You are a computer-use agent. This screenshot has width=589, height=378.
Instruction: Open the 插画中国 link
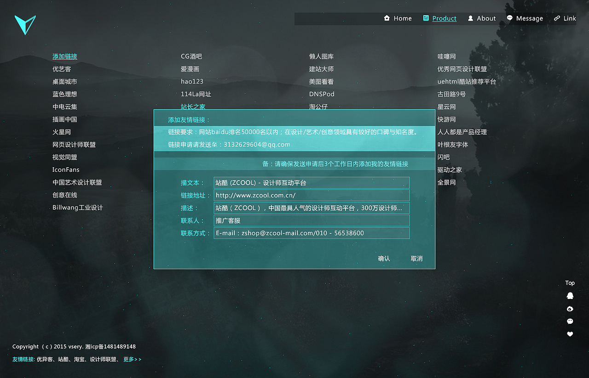pyautogui.click(x=65, y=119)
